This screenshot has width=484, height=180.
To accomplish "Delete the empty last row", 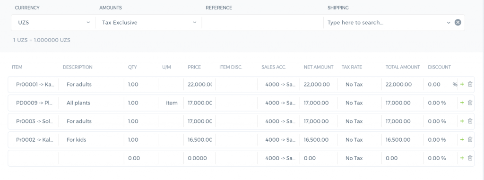I will [x=470, y=158].
